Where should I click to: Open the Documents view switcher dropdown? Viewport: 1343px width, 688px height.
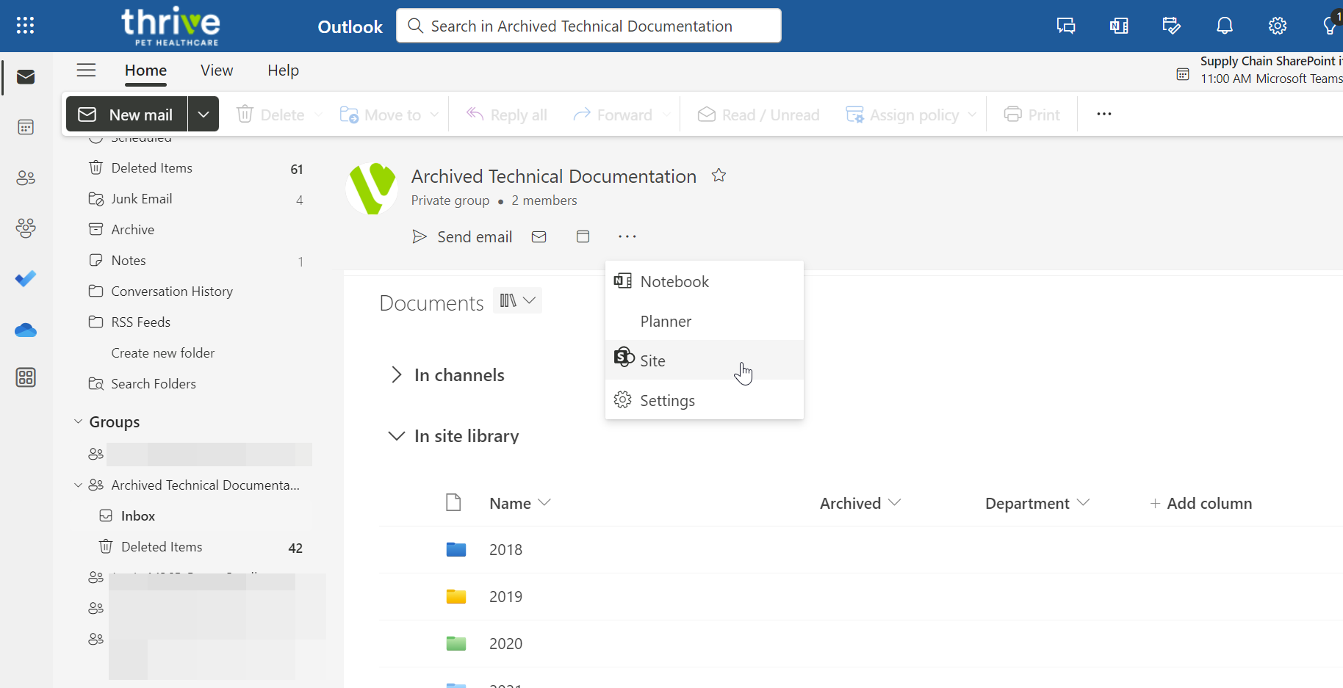(x=518, y=301)
